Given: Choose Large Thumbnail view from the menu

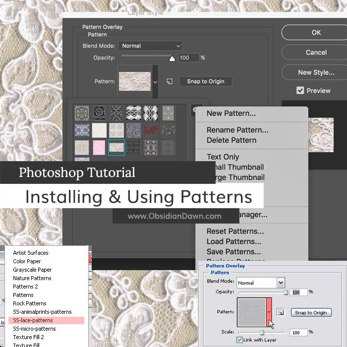Looking at the screenshot, I should click(x=240, y=177).
